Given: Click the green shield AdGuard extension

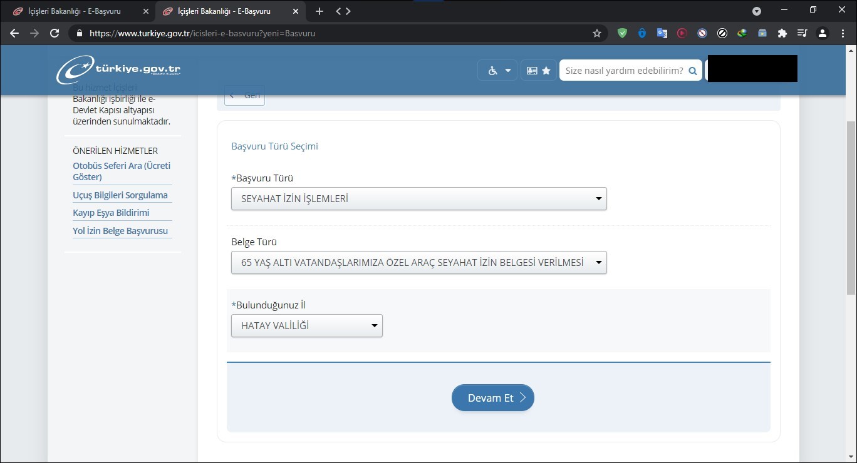Looking at the screenshot, I should pyautogui.click(x=622, y=33).
